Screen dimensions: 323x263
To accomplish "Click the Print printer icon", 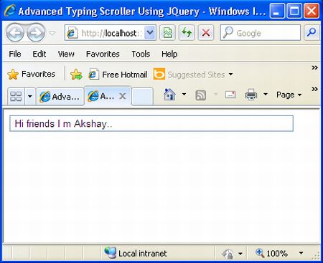I will [251, 95].
